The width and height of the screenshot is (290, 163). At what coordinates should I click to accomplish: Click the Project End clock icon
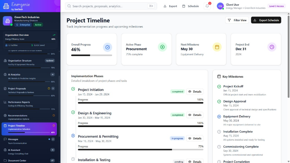pyautogui.click(x=272, y=47)
